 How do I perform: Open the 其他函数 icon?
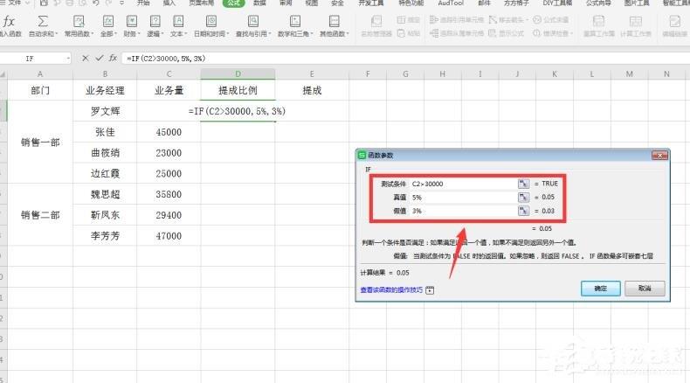pos(334,21)
